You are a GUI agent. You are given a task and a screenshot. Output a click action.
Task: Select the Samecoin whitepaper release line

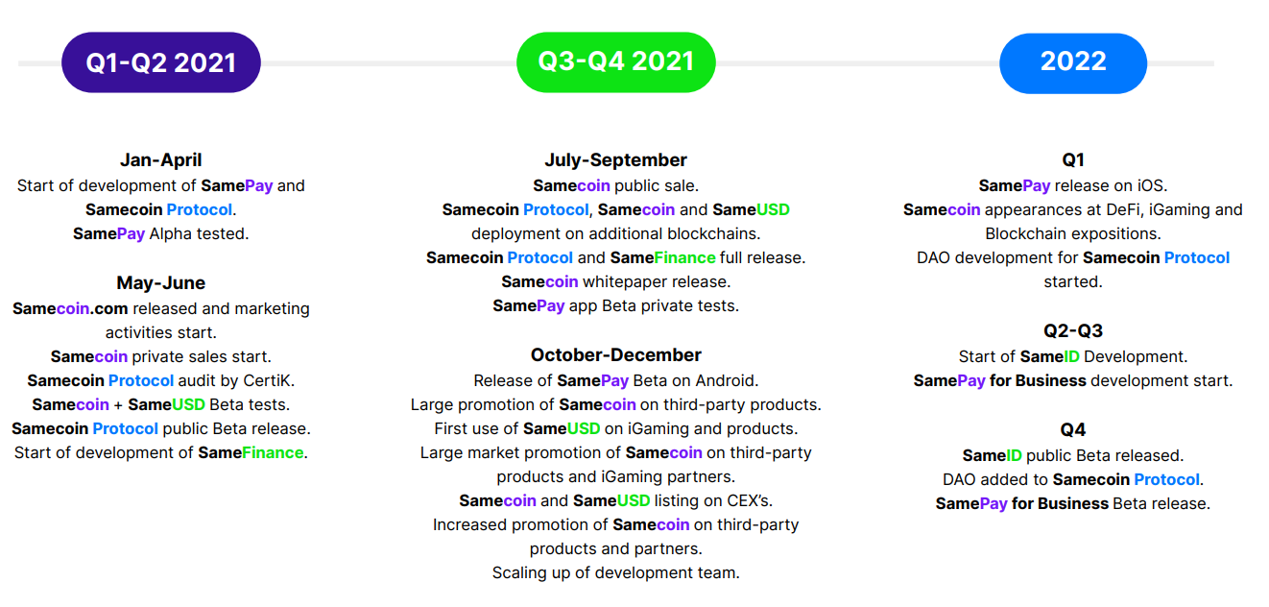(x=615, y=281)
